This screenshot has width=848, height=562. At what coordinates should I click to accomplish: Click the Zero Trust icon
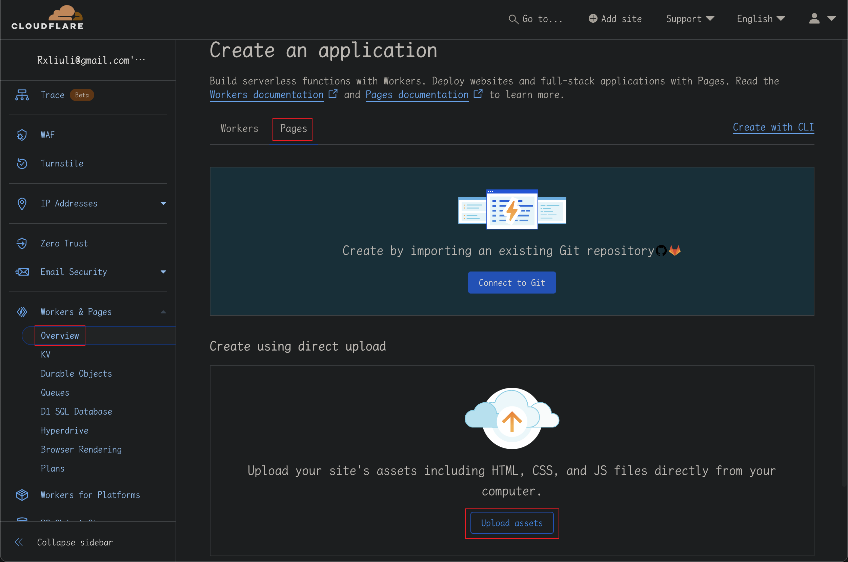point(22,243)
